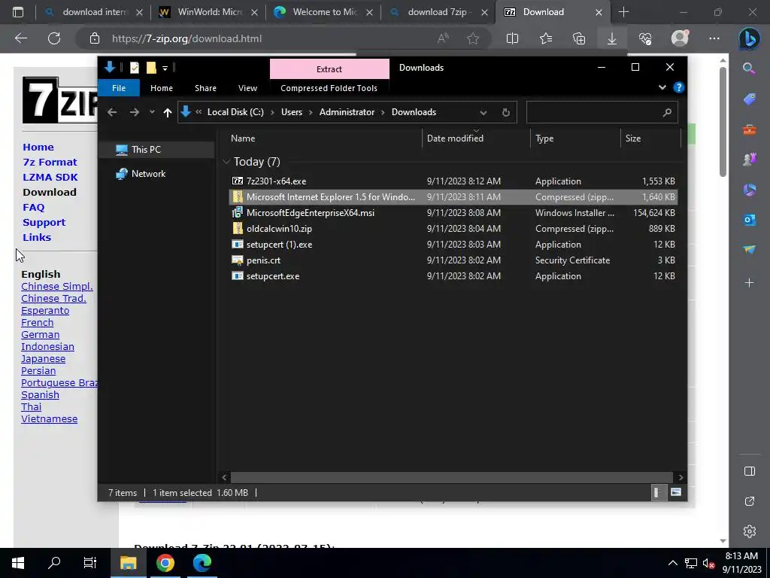Open Edge sidebar settings gear
Screen dimensions: 770x578
tap(750, 531)
